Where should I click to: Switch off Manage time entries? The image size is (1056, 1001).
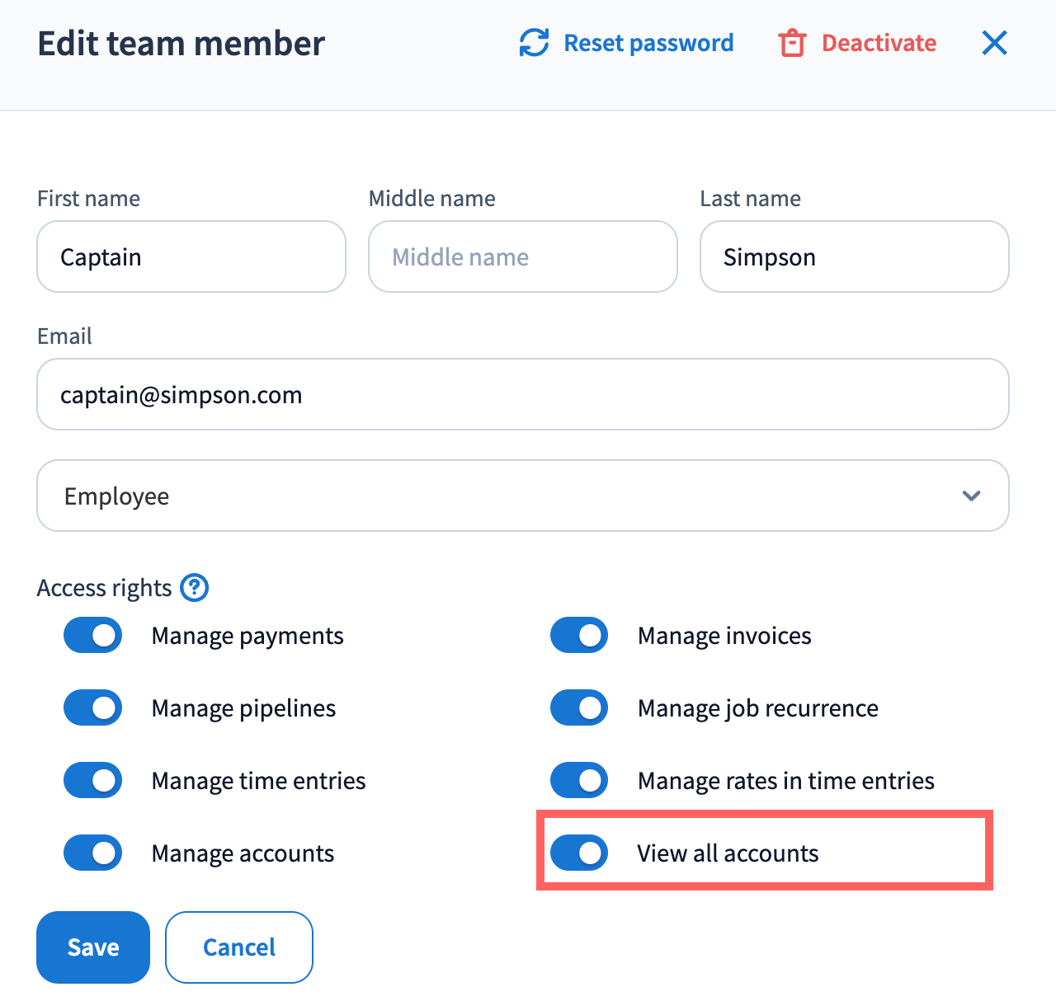click(x=93, y=781)
